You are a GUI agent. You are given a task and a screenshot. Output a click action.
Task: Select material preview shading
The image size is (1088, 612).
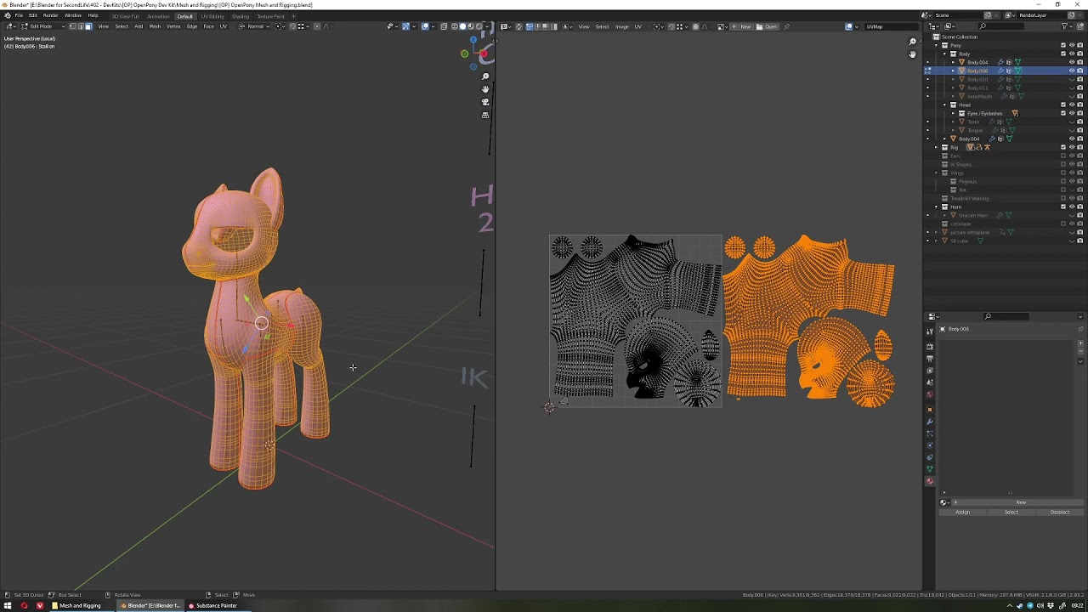(471, 26)
